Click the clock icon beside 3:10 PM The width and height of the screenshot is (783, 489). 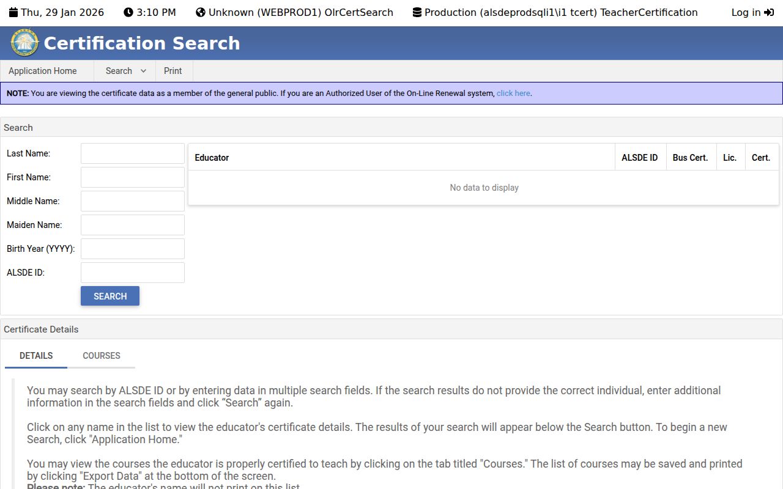128,12
